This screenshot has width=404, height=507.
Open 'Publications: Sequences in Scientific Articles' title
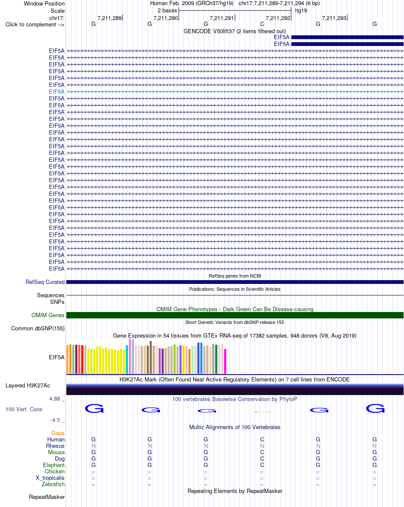(x=235, y=289)
